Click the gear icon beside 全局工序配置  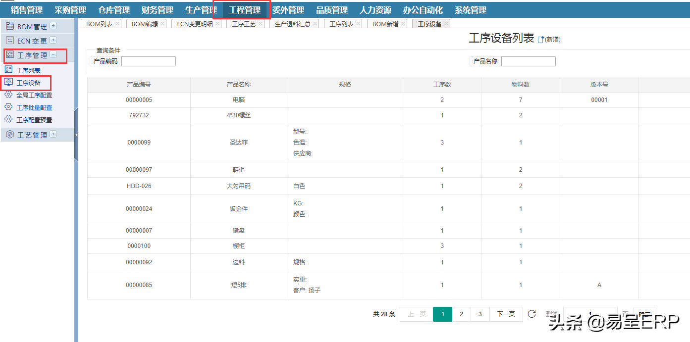[x=8, y=95]
